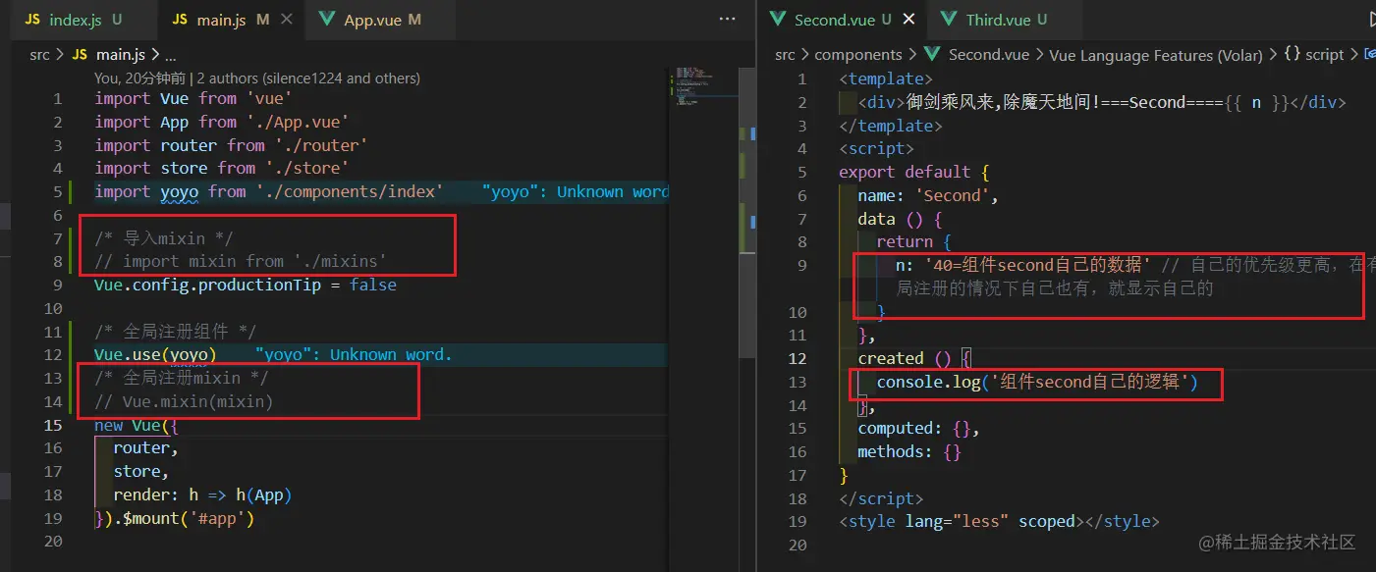Click the './App.vue' import path
This screenshot has width=1376, height=572.
[x=298, y=122]
